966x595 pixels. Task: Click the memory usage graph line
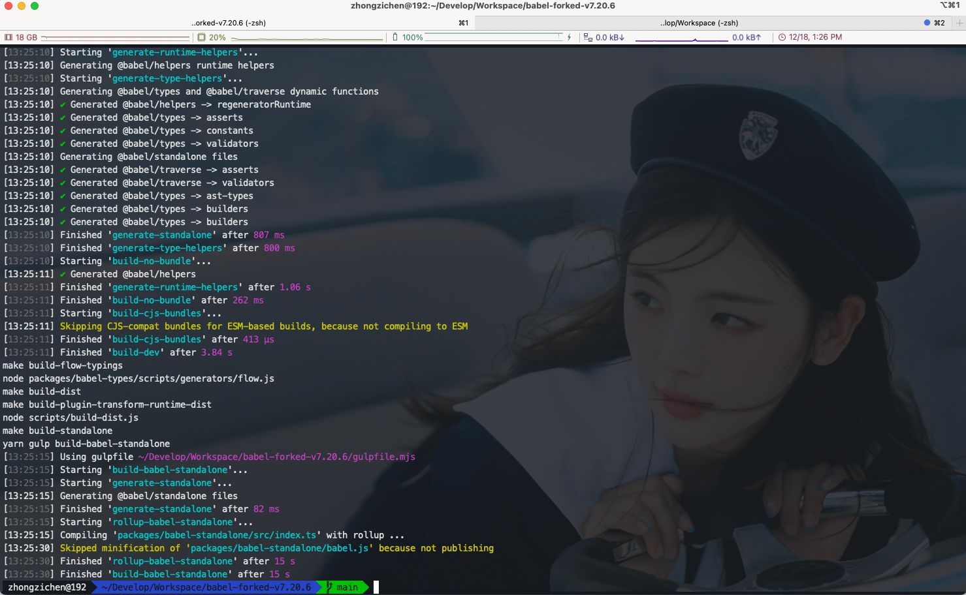116,38
